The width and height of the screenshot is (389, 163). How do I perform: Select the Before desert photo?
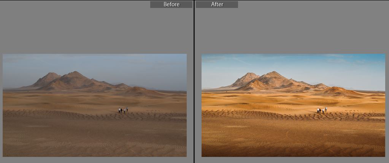click(95, 105)
